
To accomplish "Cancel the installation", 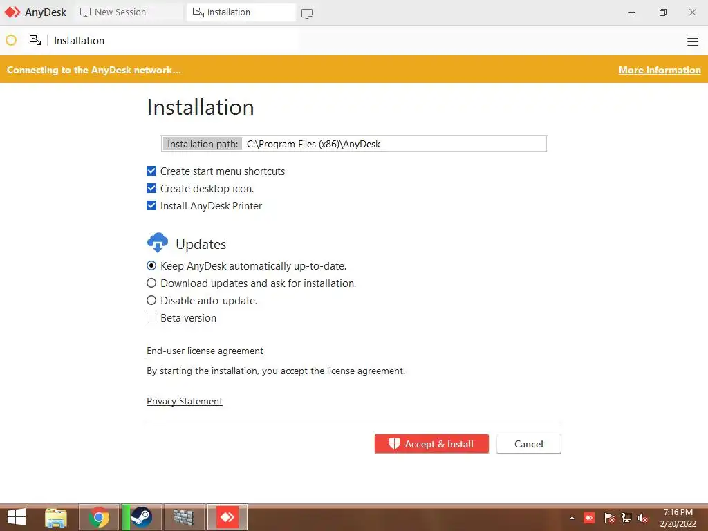I will tap(529, 444).
